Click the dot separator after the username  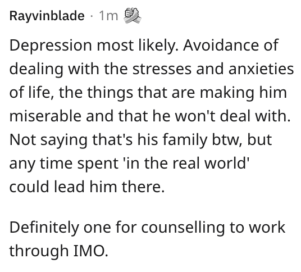pos(92,16)
